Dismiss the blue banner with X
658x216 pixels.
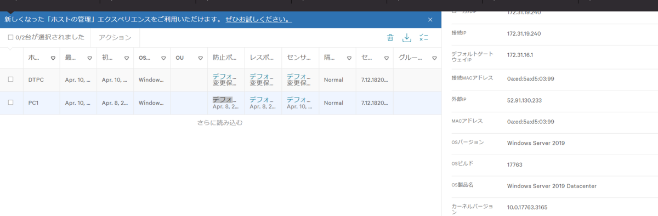coord(430,19)
